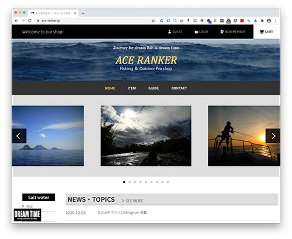Open the CONTACT navigation item

point(179,88)
